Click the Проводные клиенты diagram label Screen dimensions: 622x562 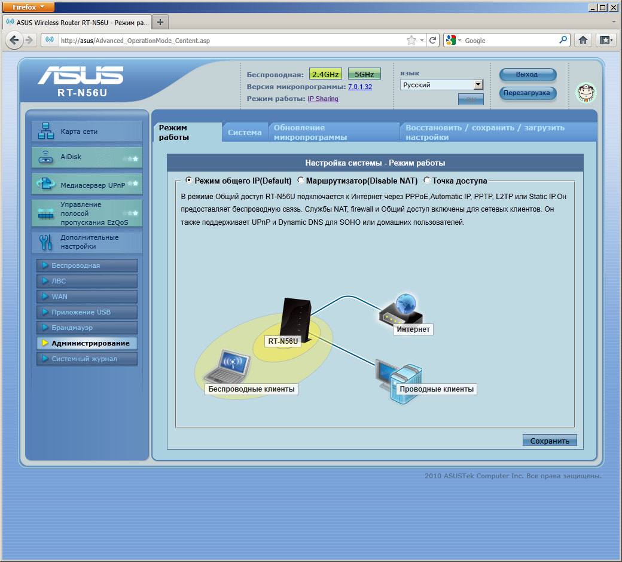[437, 389]
